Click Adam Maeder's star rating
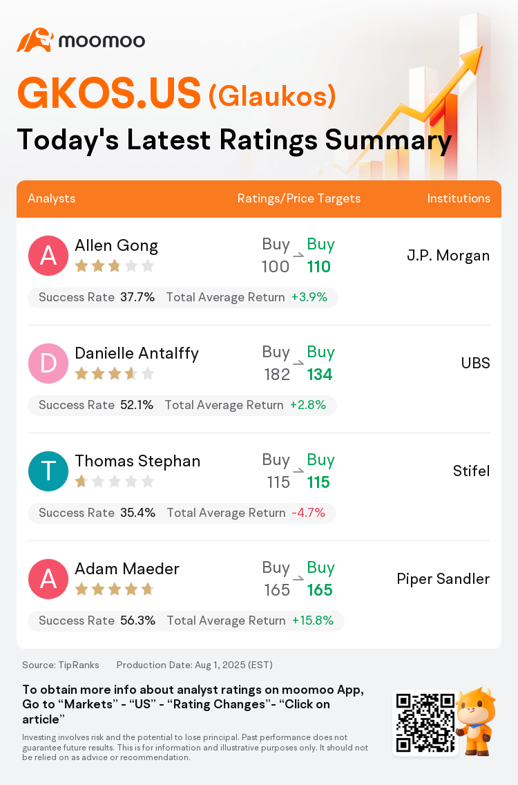 (115, 589)
